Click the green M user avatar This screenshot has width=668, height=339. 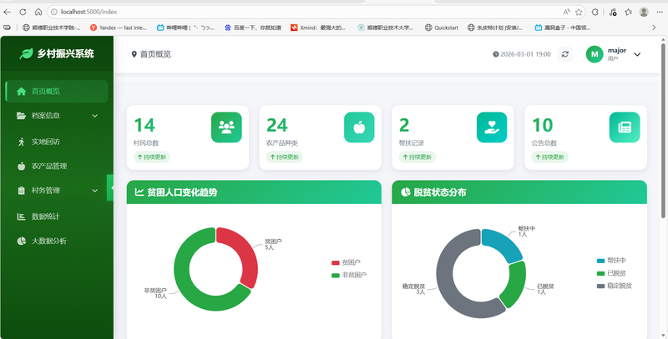pyautogui.click(x=595, y=54)
